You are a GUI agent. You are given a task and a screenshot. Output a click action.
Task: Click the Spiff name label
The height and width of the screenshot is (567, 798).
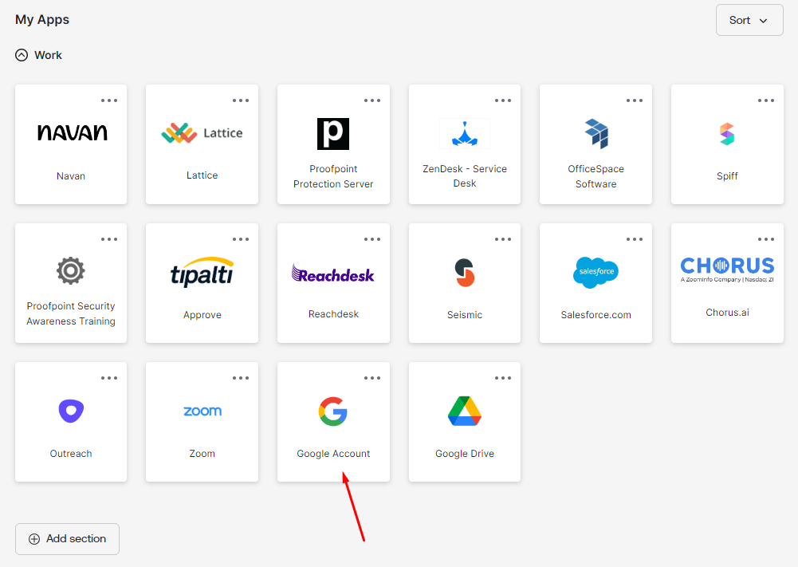click(727, 176)
